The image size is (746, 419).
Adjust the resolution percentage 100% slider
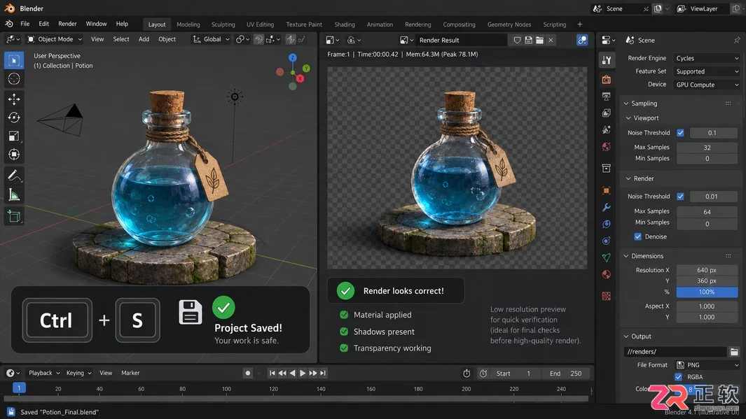tap(707, 292)
